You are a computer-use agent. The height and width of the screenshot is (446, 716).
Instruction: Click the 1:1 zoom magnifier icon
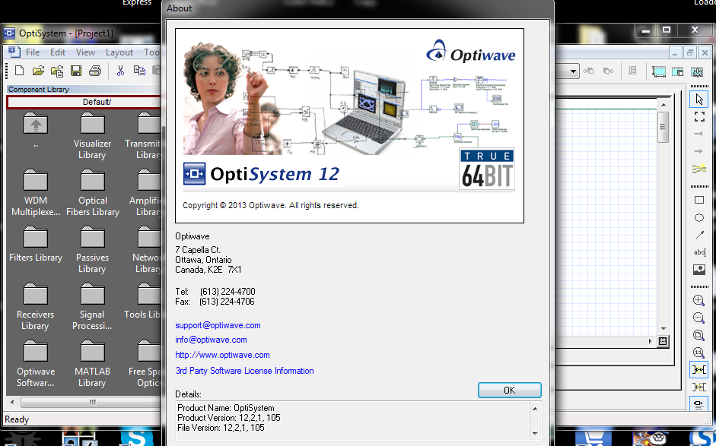[x=698, y=353]
